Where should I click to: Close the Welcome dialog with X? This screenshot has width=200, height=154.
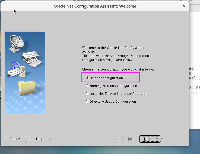(x=184, y=6)
